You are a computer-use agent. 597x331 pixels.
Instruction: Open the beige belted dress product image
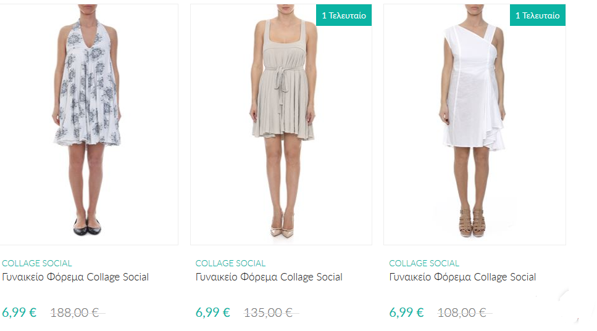tap(281, 123)
